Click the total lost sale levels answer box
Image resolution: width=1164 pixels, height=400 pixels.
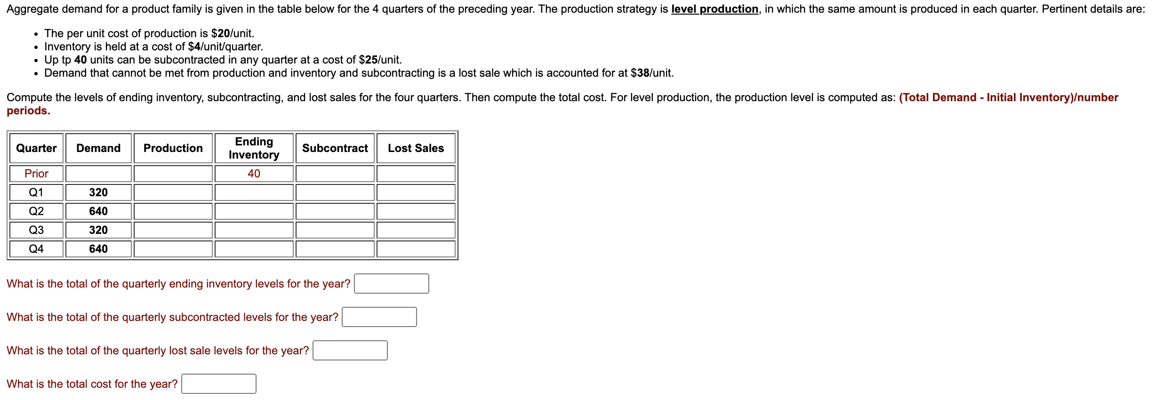pyautogui.click(x=350, y=350)
